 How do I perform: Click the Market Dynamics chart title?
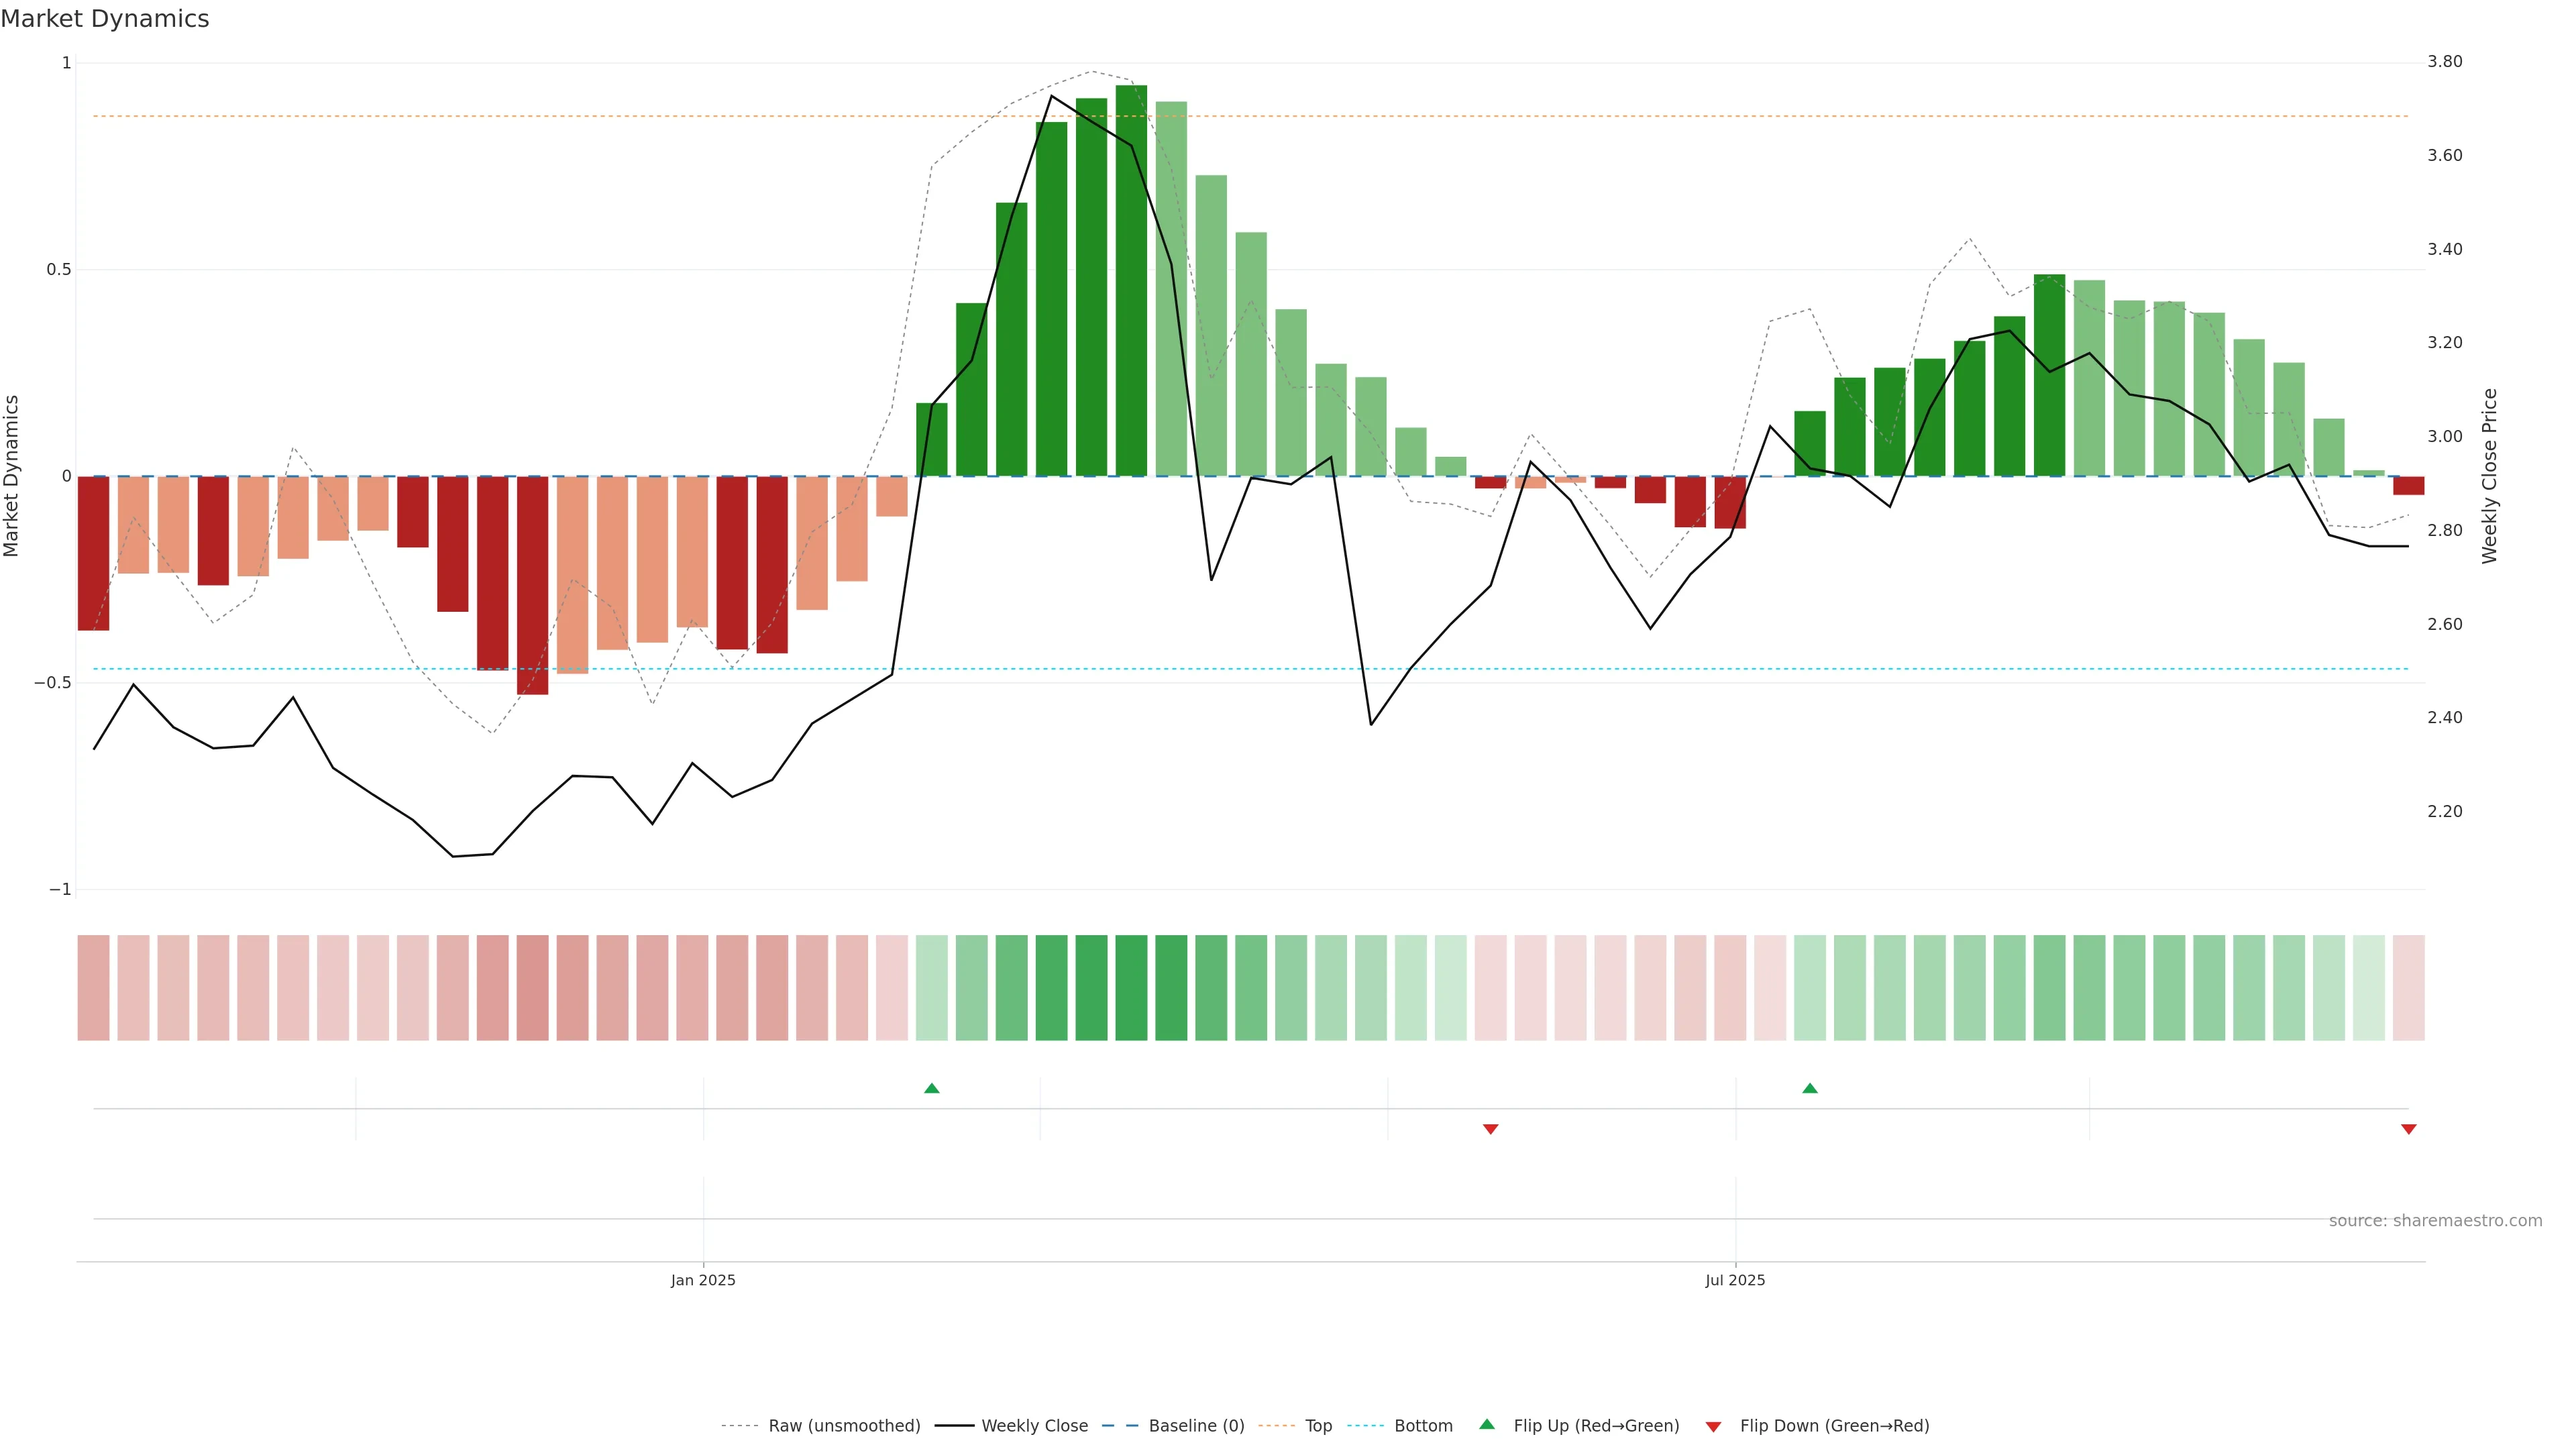105,19
